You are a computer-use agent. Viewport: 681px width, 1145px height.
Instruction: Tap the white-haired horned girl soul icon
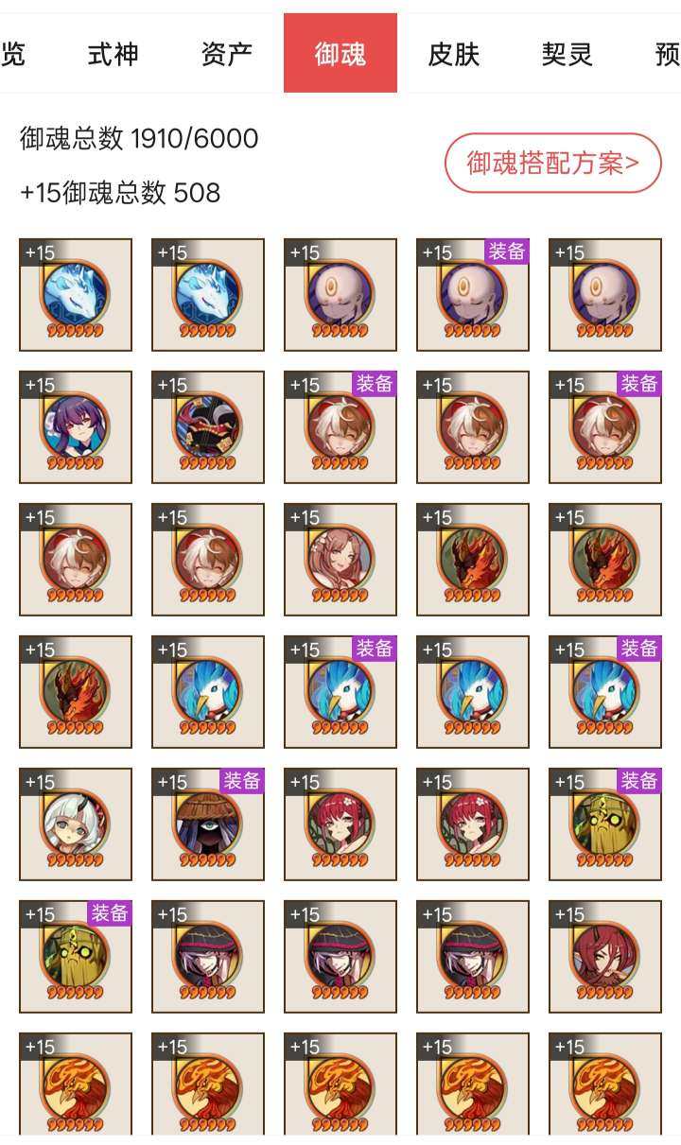click(76, 824)
